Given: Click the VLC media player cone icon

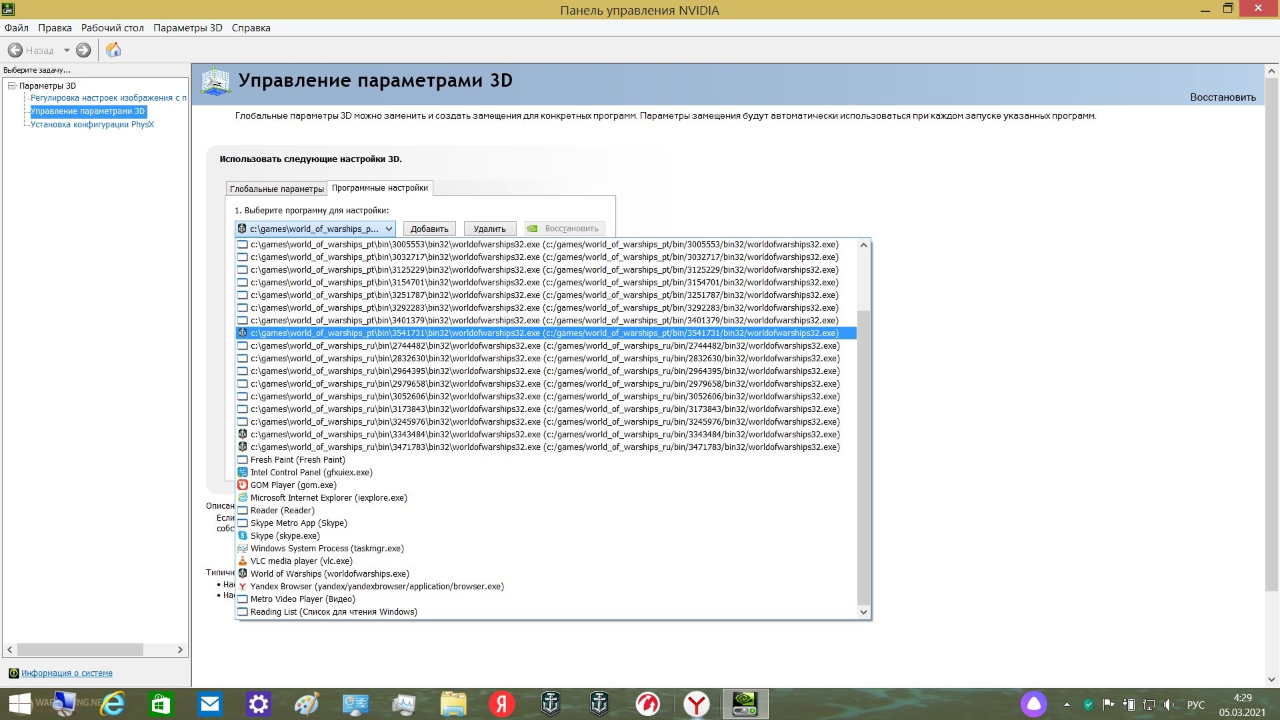Looking at the screenshot, I should (243, 561).
